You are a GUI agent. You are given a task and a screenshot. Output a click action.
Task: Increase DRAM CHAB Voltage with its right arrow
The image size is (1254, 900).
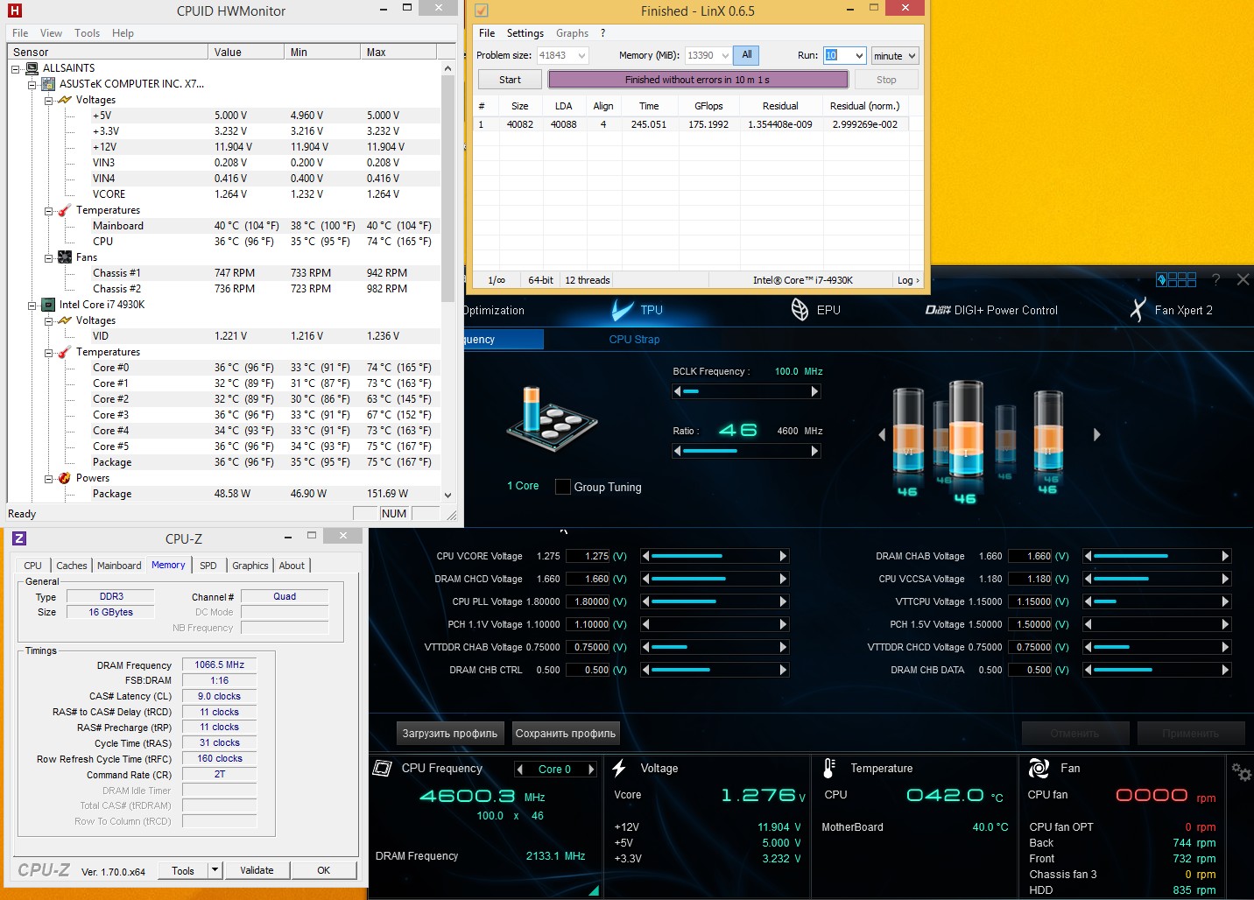coord(1226,556)
